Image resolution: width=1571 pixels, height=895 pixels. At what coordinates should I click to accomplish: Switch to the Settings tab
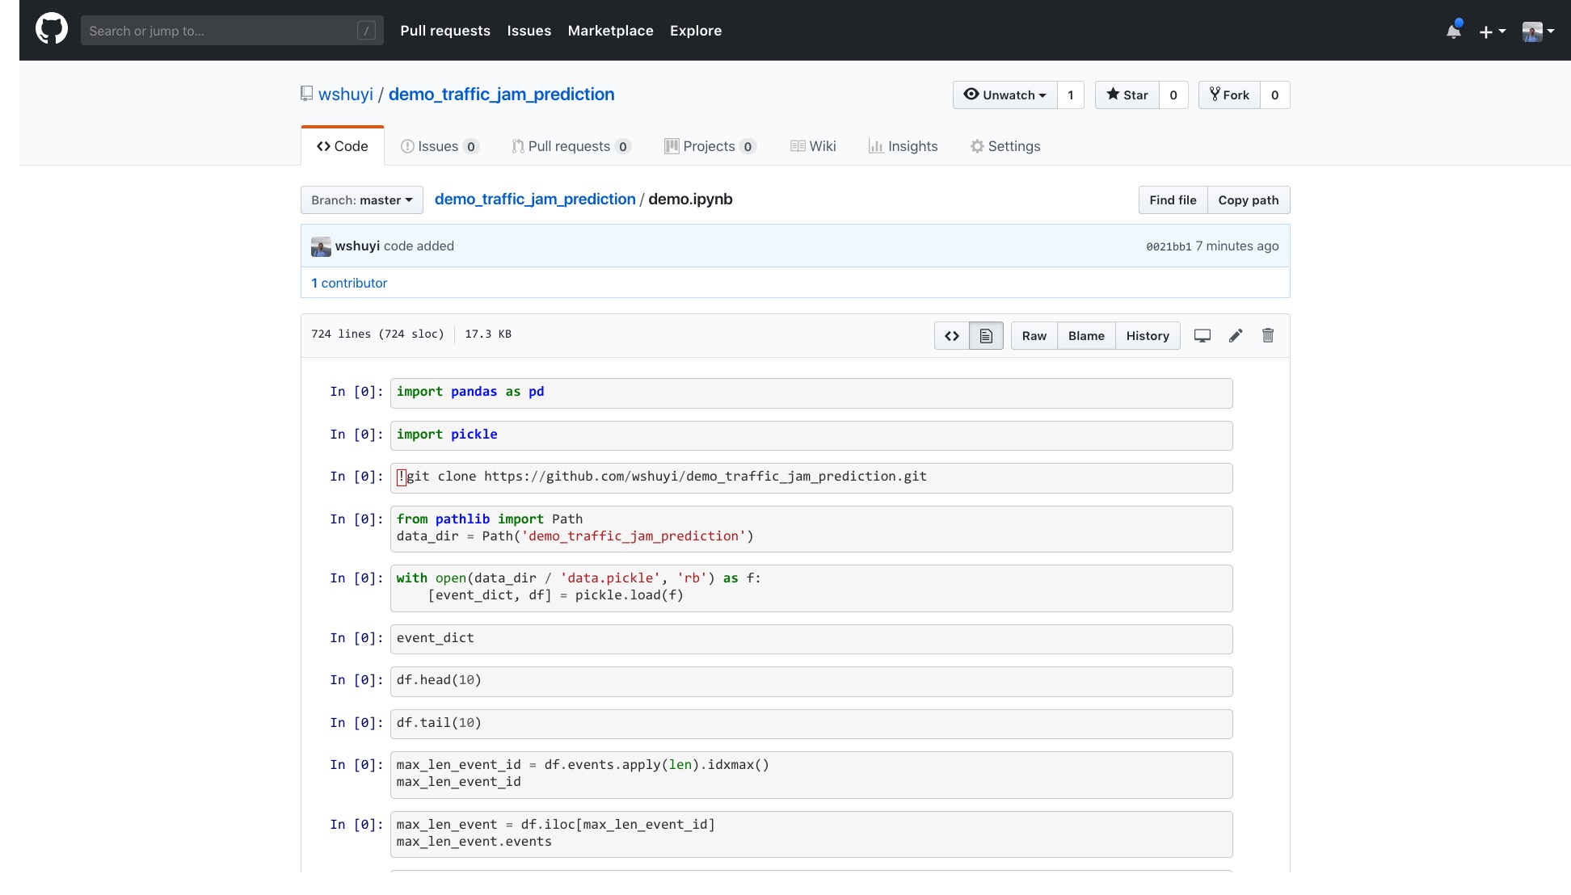(1005, 146)
